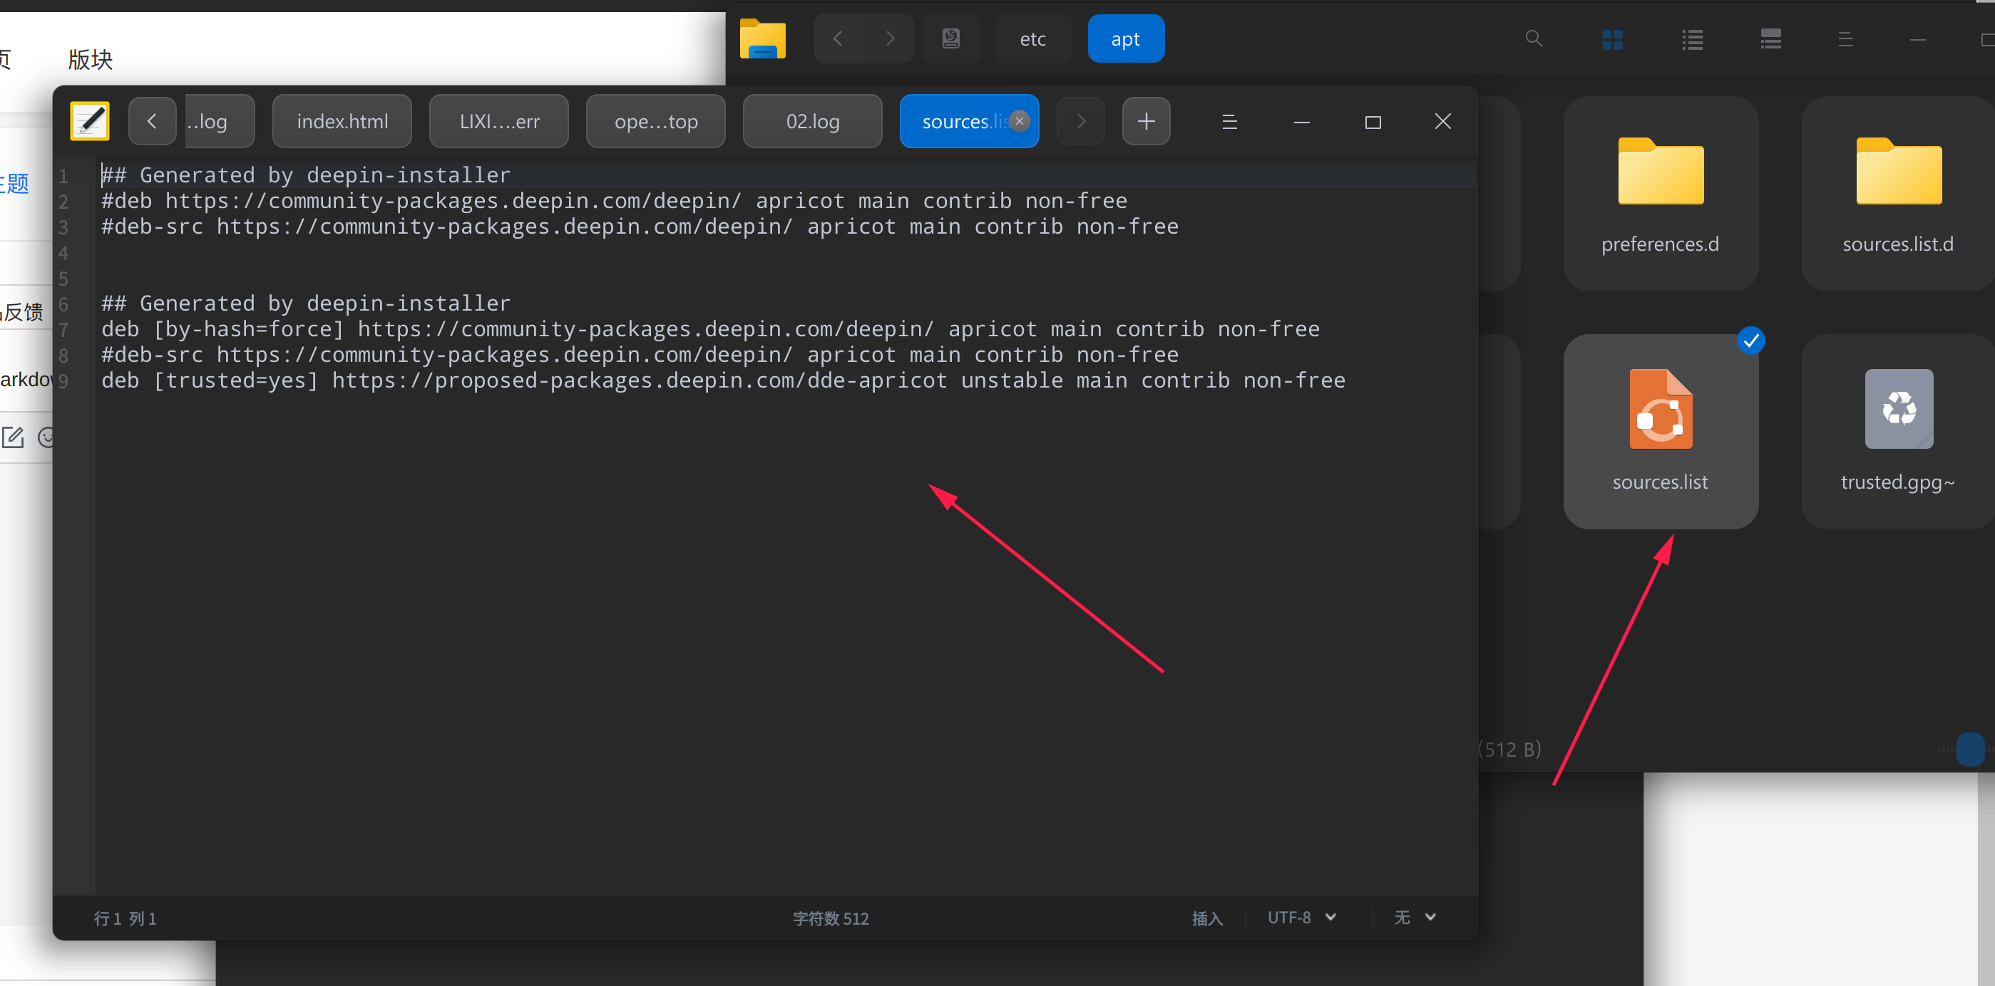The image size is (1995, 986).
Task: Toggle the insert mode indicator in the status bar
Action: pos(1206,918)
